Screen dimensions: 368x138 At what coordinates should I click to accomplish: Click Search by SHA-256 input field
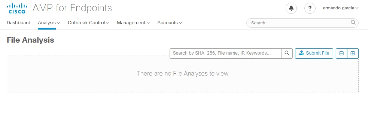point(225,53)
